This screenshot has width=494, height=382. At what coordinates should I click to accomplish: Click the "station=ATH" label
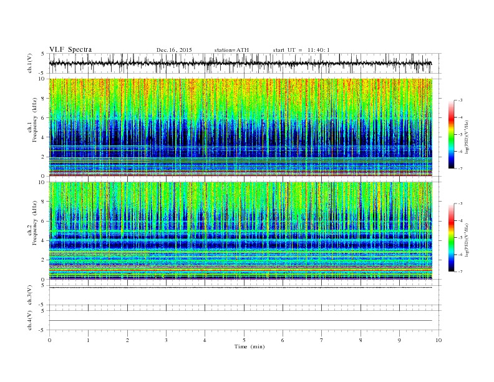click(231, 50)
